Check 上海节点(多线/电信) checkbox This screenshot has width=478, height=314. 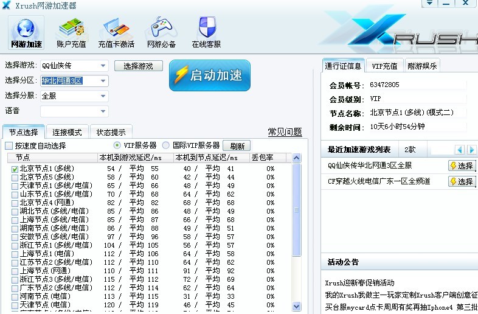point(15,220)
